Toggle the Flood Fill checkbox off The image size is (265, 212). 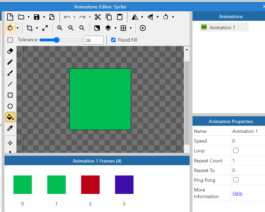(x=113, y=40)
